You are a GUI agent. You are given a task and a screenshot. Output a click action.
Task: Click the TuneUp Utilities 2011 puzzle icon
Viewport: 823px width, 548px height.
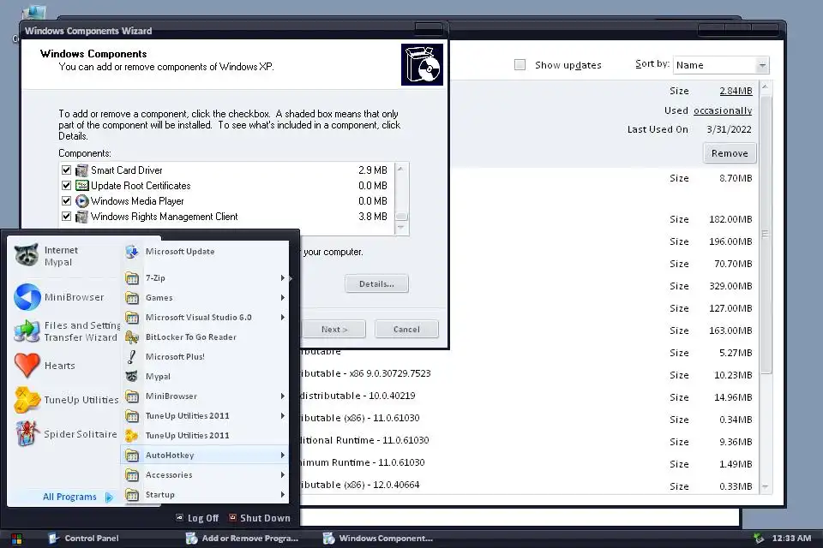132,436
